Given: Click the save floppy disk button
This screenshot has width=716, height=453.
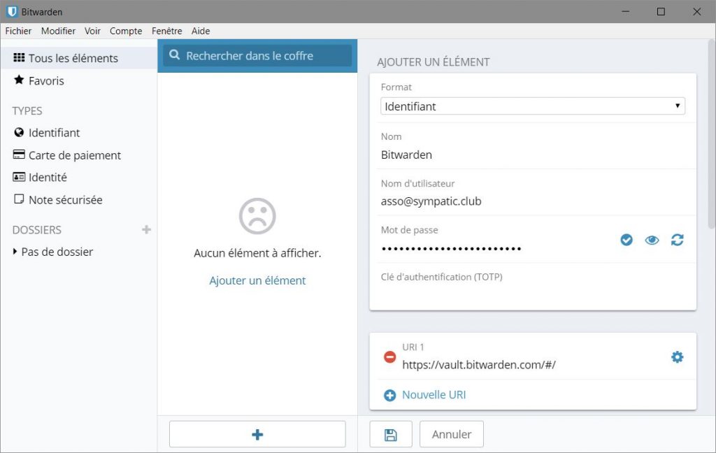Looking at the screenshot, I should [391, 434].
